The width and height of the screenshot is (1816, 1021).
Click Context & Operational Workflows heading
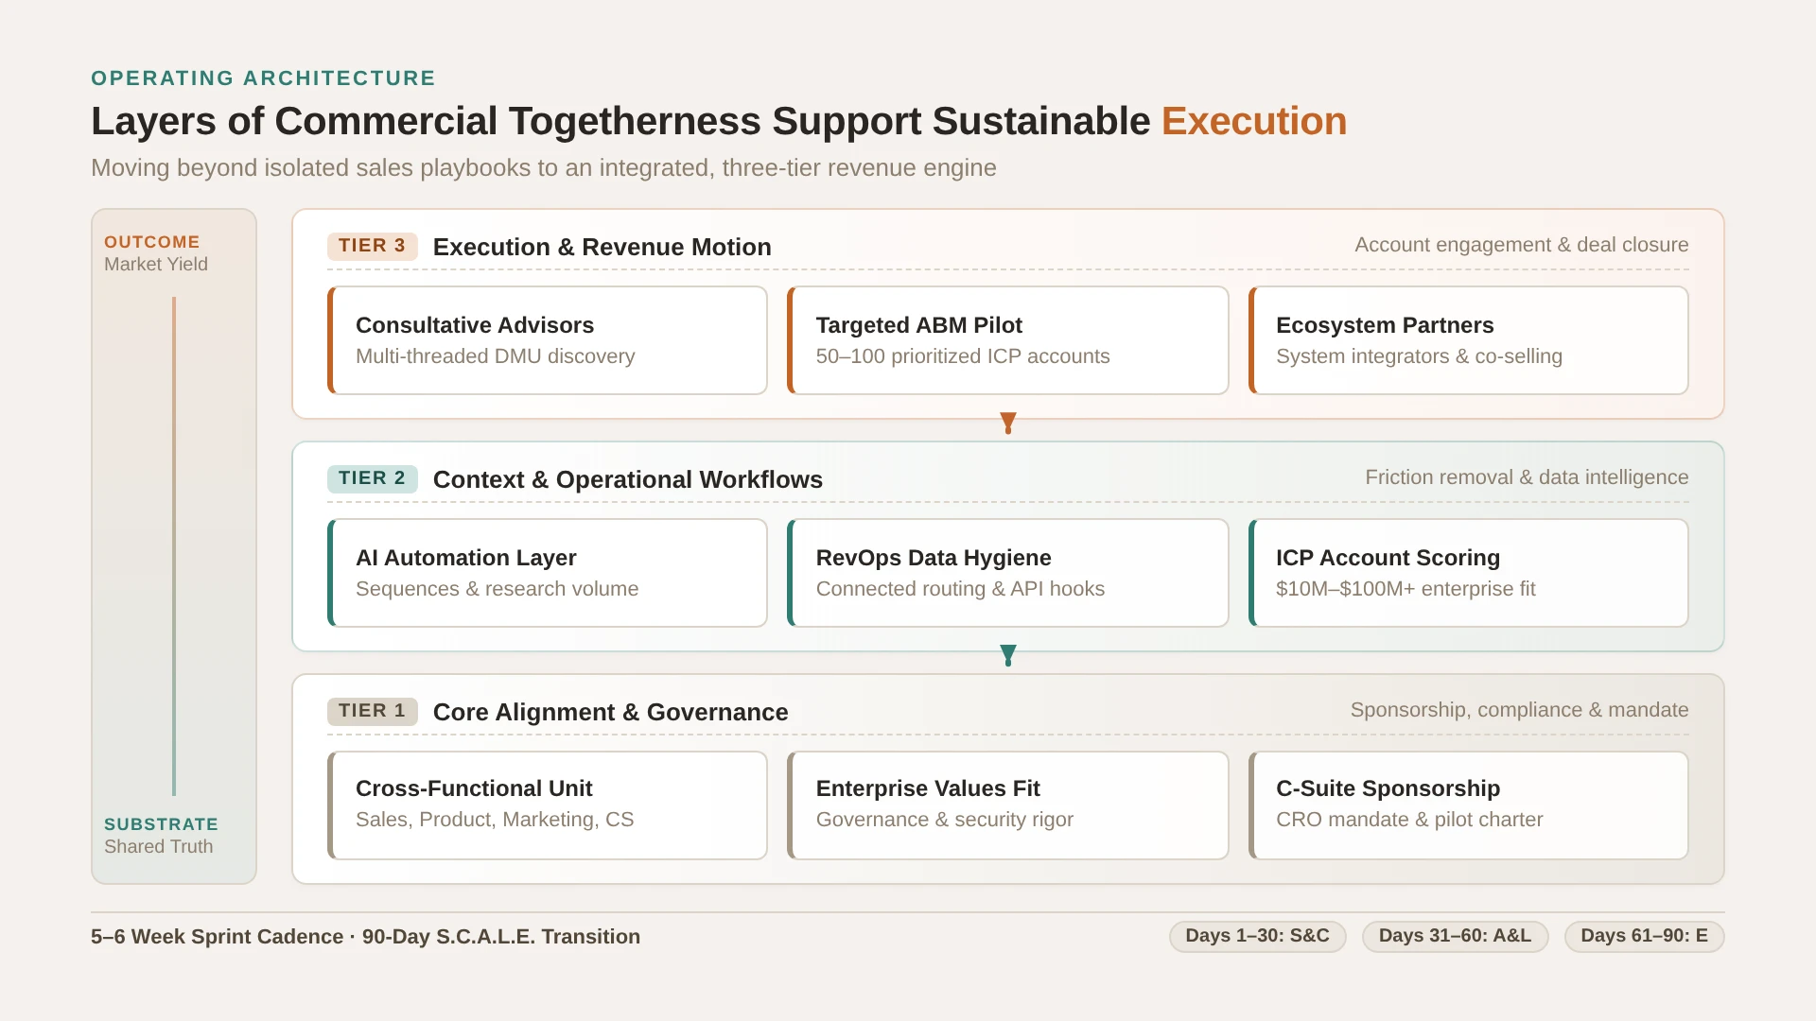coord(628,479)
